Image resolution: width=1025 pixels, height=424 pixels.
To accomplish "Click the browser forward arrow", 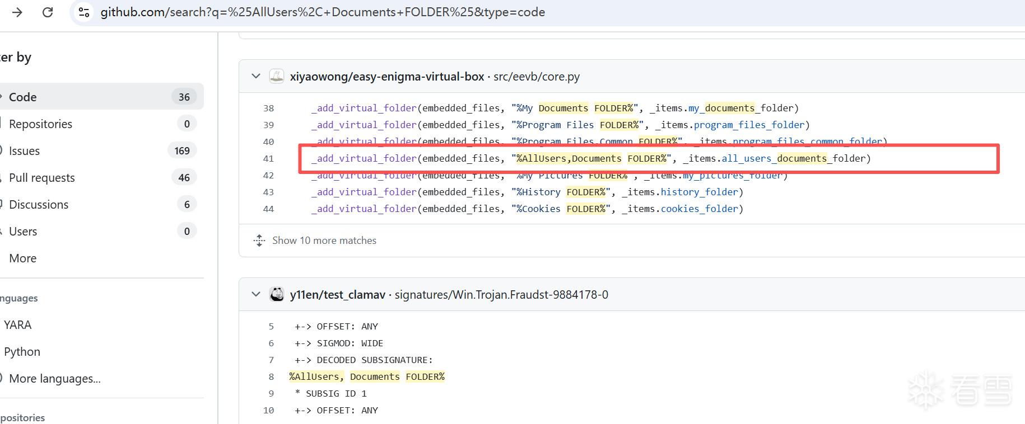I will pyautogui.click(x=17, y=12).
